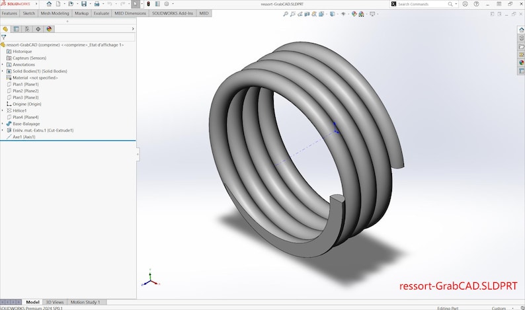The width and height of the screenshot is (525, 310).
Task: Click the Section View icon
Action: tap(307, 14)
